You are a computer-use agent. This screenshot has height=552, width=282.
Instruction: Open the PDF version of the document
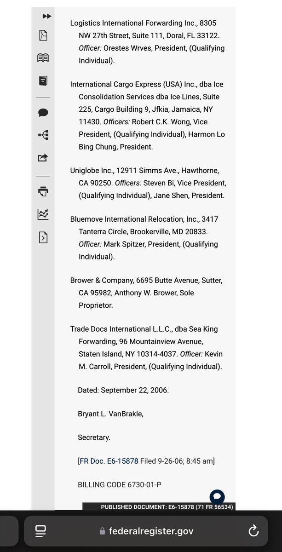pos(43,35)
